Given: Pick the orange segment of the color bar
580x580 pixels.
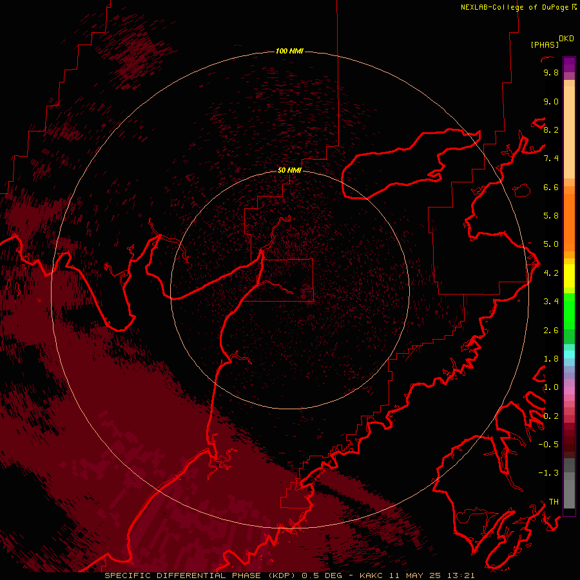Looking at the screenshot, I should click(x=569, y=222).
